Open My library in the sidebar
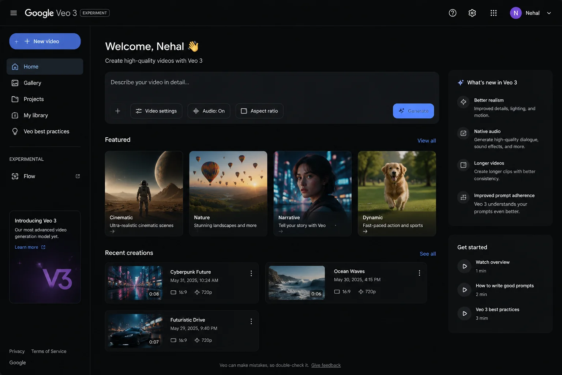 (45, 115)
